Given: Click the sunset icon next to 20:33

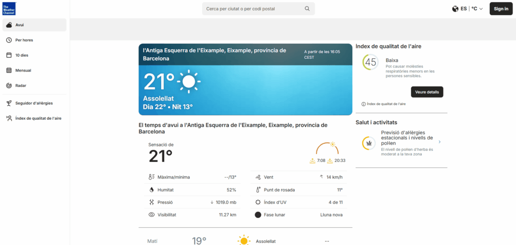Looking at the screenshot, I should (x=330, y=160).
